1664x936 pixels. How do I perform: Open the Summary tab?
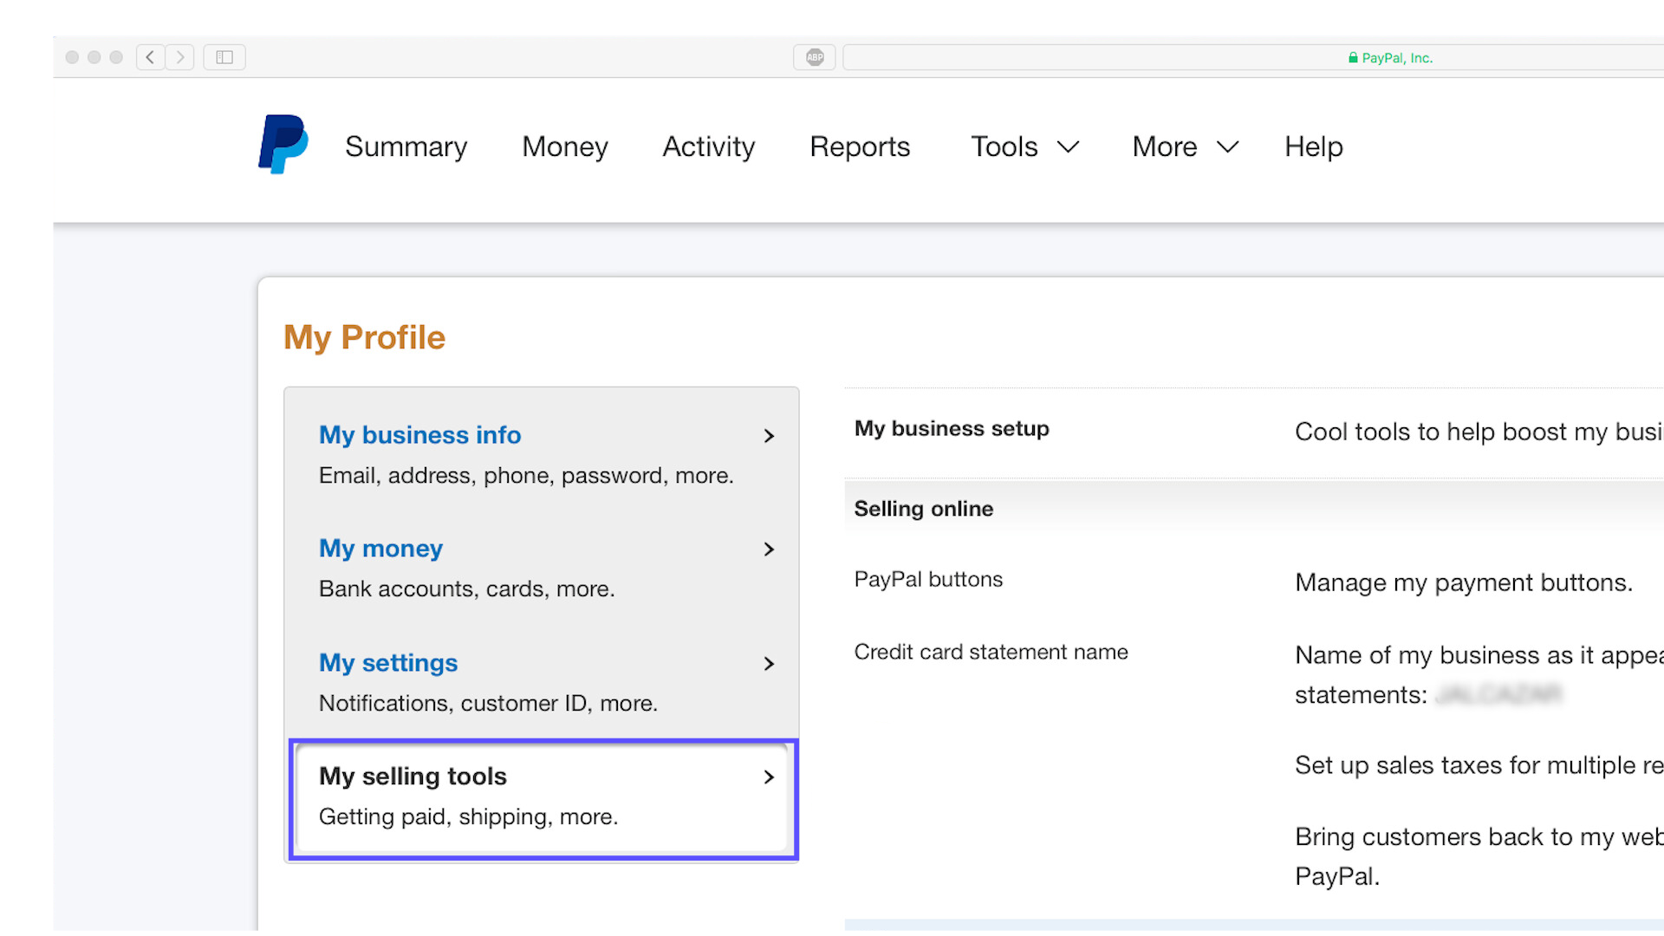[x=406, y=146]
